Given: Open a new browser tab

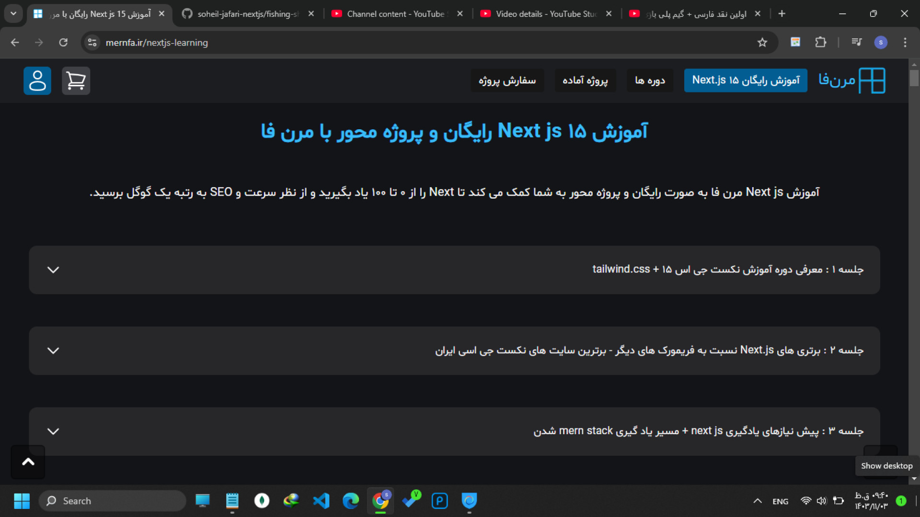Looking at the screenshot, I should pyautogui.click(x=782, y=13).
